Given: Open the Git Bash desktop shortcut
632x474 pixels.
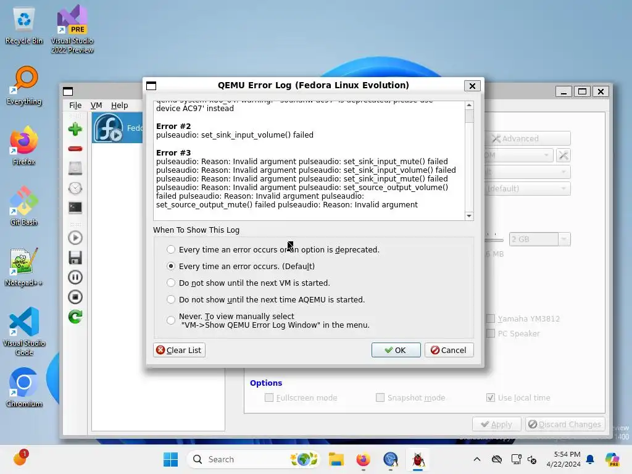Looking at the screenshot, I should (x=24, y=207).
